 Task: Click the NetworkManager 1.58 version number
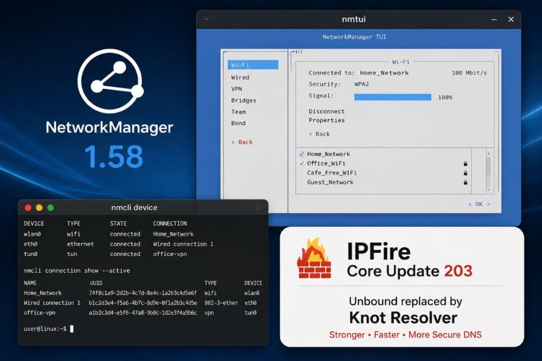[x=113, y=157]
